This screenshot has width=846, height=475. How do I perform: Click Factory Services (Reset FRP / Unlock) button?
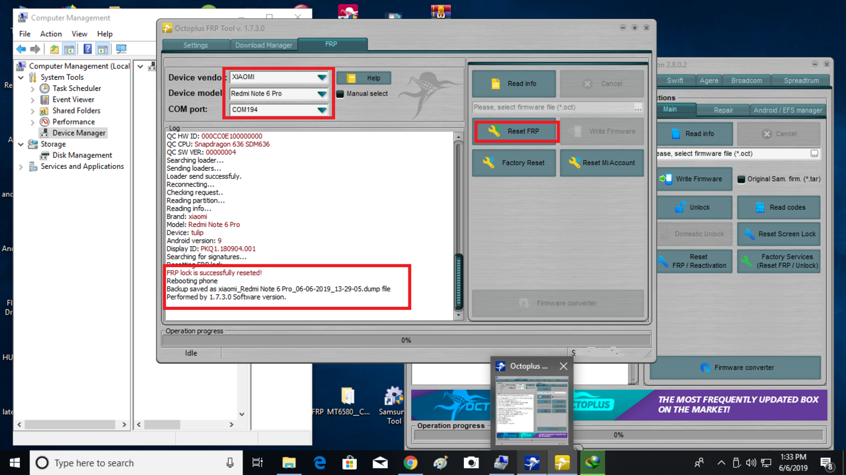(x=779, y=261)
